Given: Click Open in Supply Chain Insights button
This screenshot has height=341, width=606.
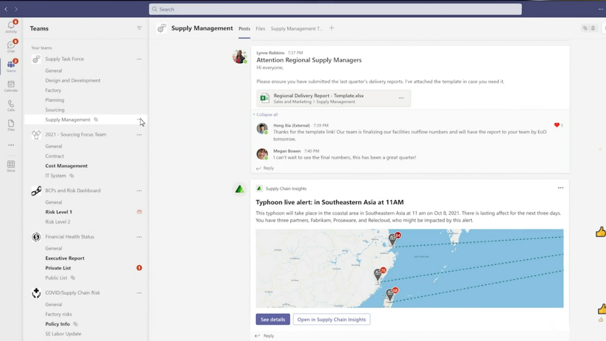Looking at the screenshot, I should [x=331, y=319].
